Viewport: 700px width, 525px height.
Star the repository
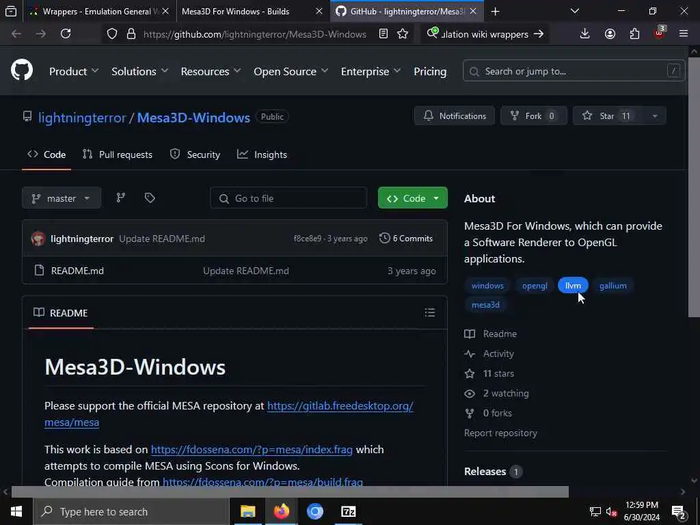coord(608,116)
